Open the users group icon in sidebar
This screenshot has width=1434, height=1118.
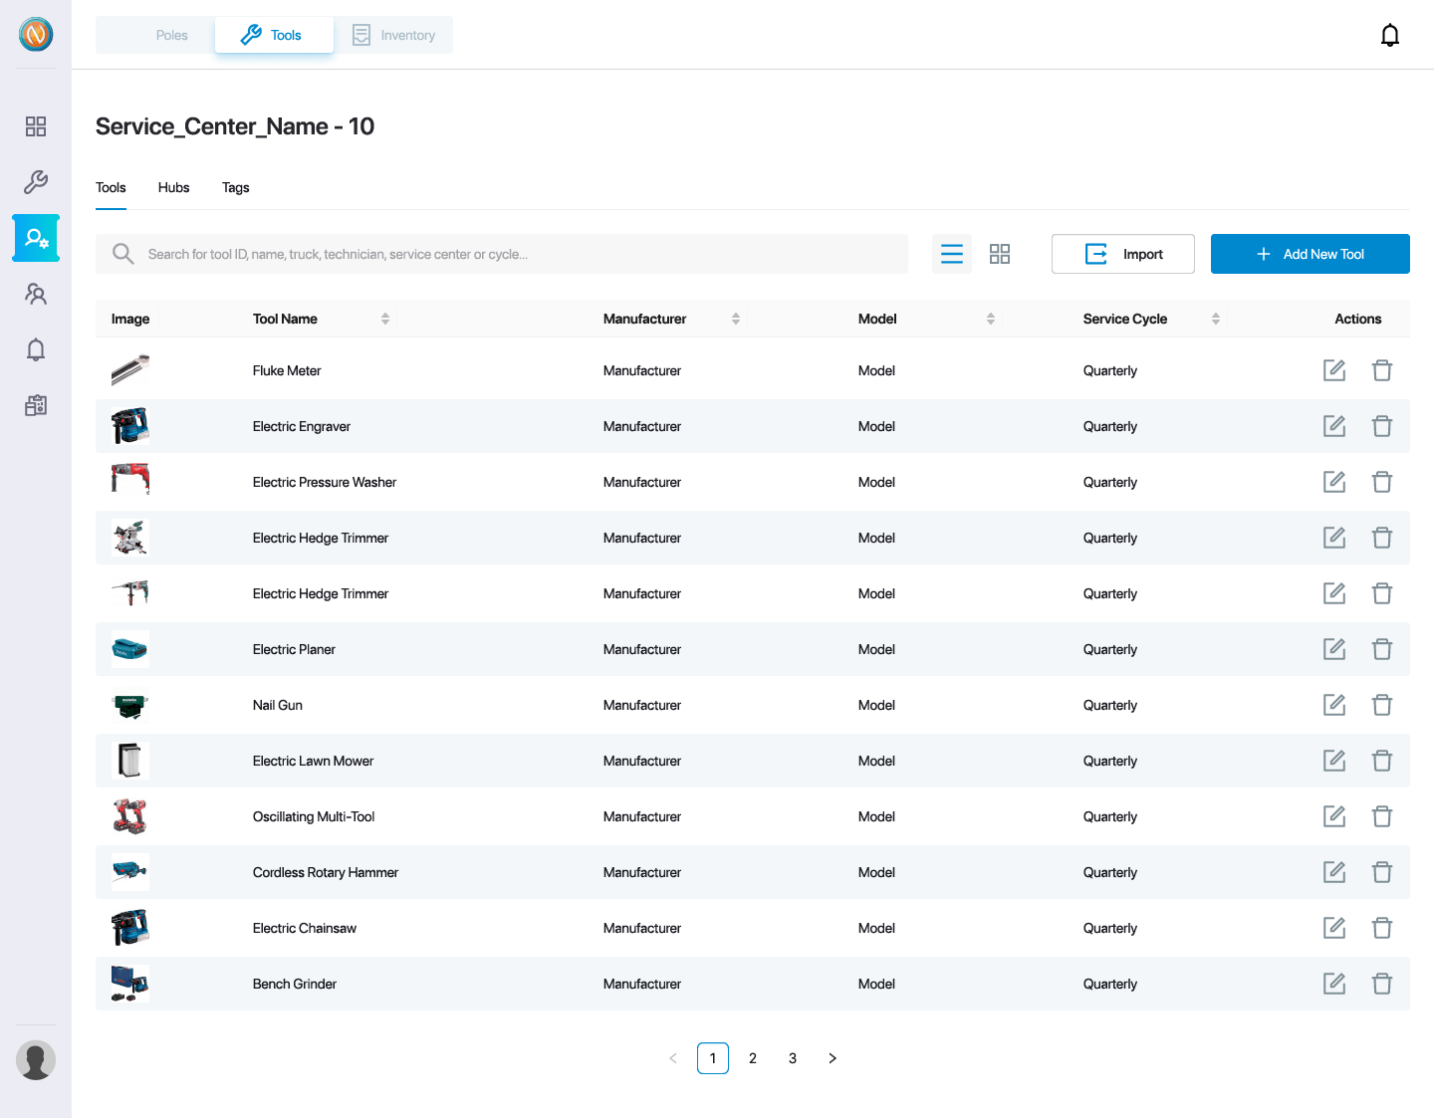36,294
